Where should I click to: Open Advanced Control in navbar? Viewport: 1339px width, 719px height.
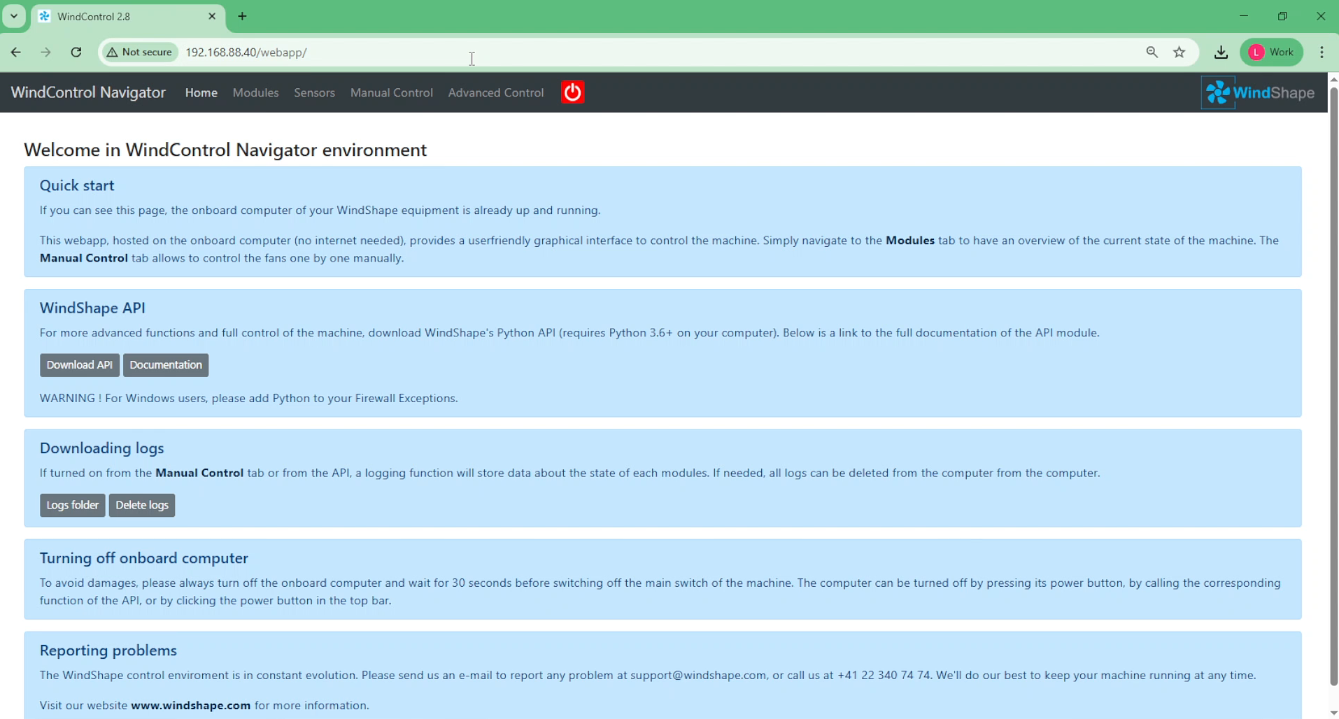pos(495,92)
